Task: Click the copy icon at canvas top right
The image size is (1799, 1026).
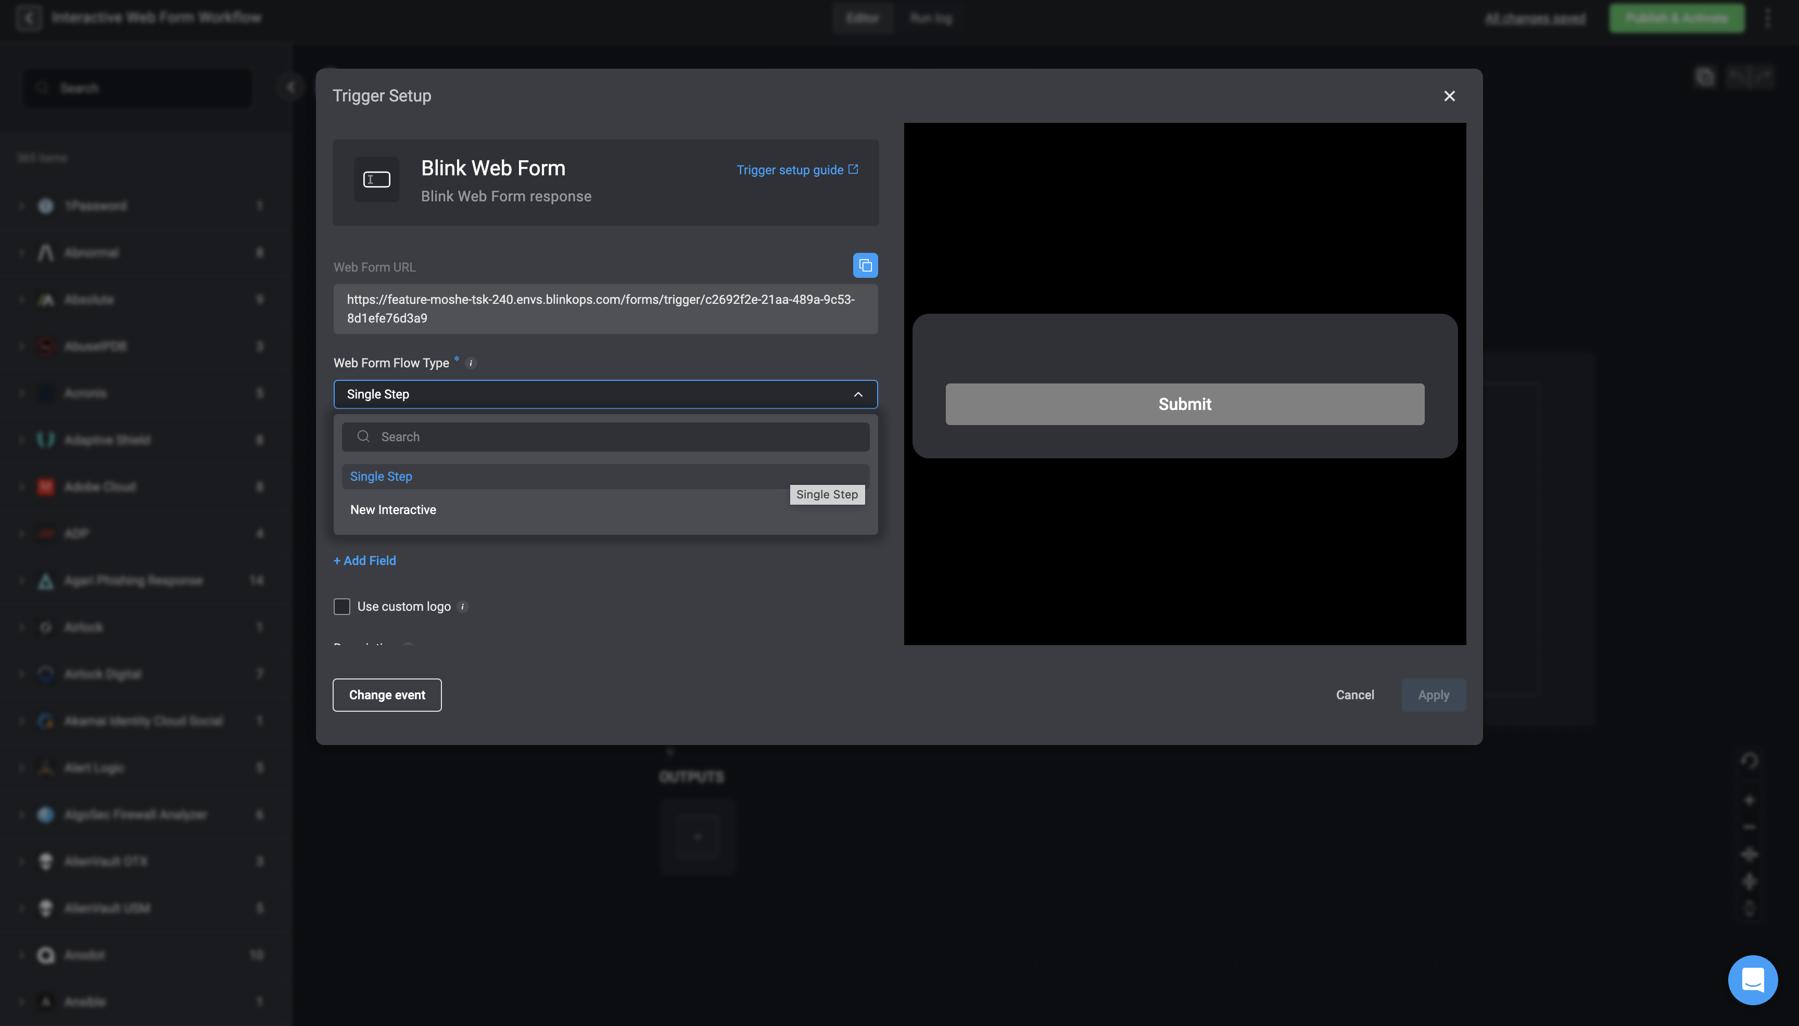Action: (x=1705, y=77)
